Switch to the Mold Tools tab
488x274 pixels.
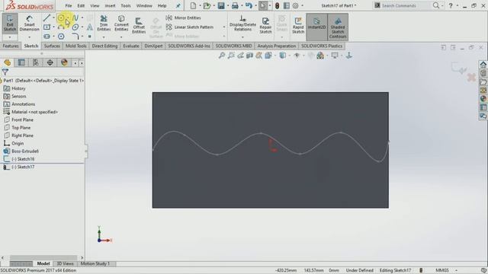pos(75,46)
